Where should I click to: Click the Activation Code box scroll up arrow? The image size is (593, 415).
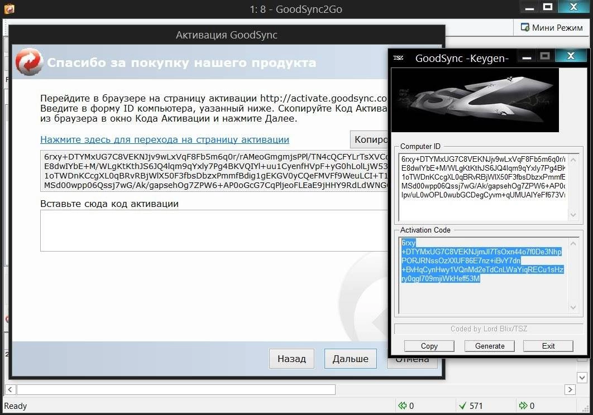[x=573, y=244]
